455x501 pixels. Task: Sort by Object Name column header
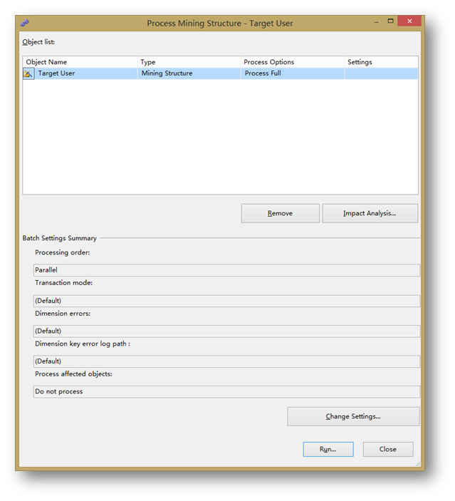click(x=80, y=62)
